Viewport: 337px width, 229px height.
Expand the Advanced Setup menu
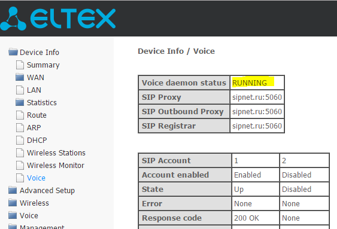coord(47,191)
